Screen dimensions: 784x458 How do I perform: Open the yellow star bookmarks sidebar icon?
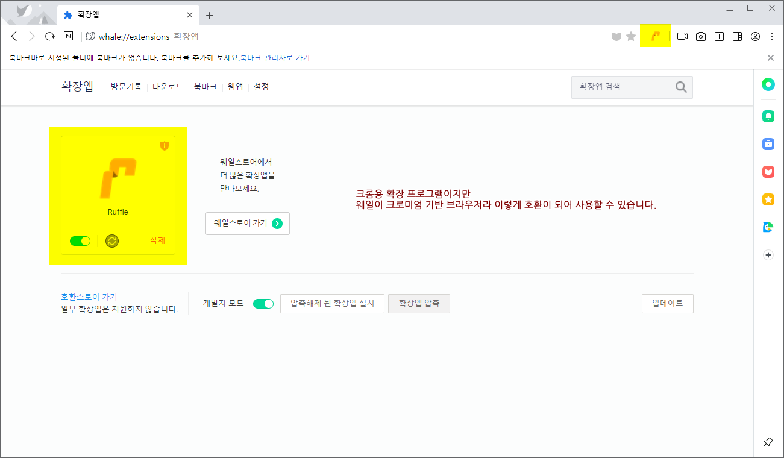click(x=768, y=199)
